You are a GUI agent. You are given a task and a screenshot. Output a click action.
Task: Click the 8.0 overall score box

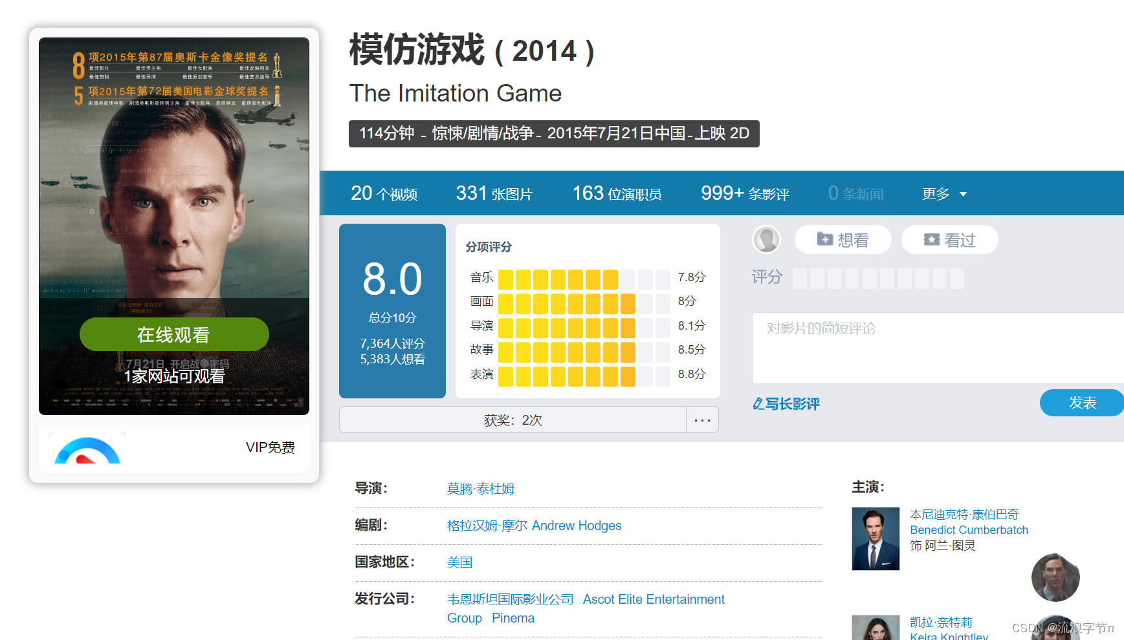point(392,311)
